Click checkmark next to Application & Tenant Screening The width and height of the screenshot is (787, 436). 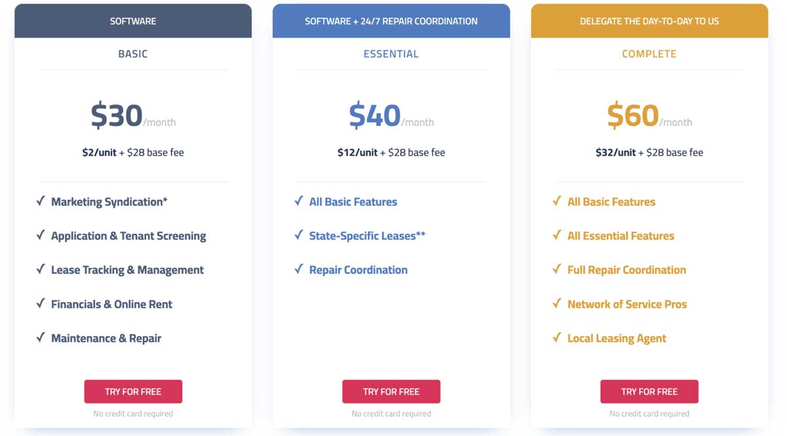tap(41, 235)
